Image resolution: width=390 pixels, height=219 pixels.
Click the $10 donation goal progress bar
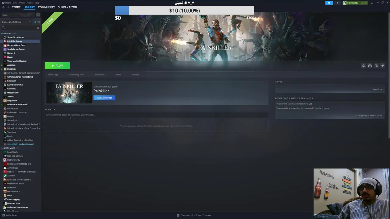click(184, 11)
